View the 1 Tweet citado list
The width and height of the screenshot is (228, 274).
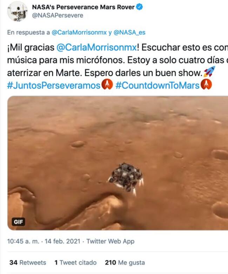pos(75,262)
